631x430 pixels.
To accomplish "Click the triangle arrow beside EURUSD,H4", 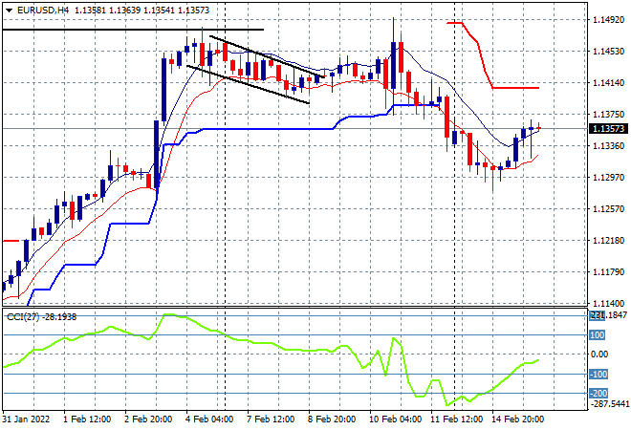I will (9, 11).
